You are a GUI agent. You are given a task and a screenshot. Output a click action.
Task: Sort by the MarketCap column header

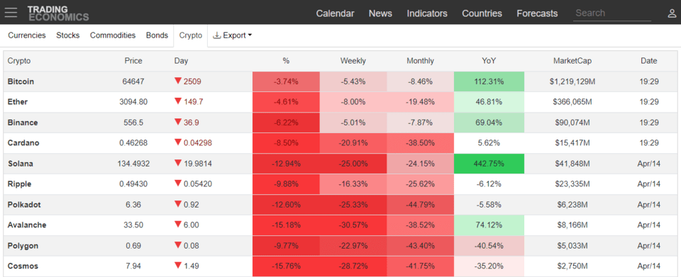[572, 61]
